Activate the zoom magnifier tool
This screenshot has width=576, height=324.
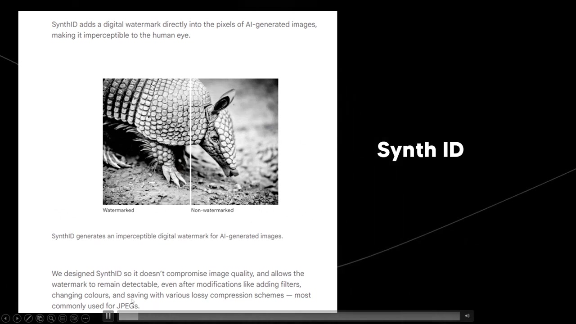tap(51, 318)
